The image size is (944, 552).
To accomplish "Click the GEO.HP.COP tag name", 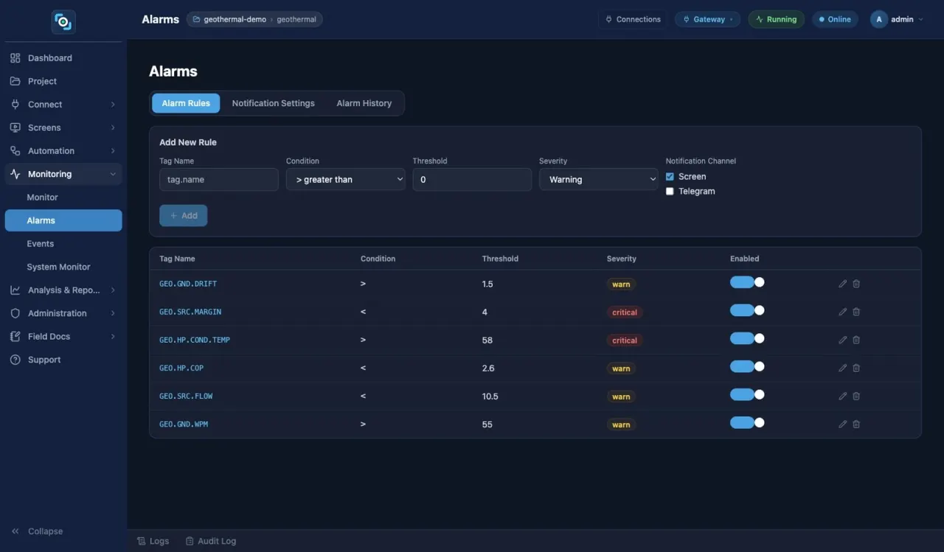I will tap(181, 368).
